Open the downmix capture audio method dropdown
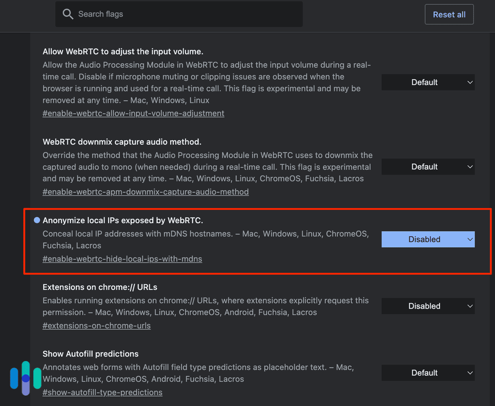This screenshot has width=495, height=406. (x=428, y=167)
